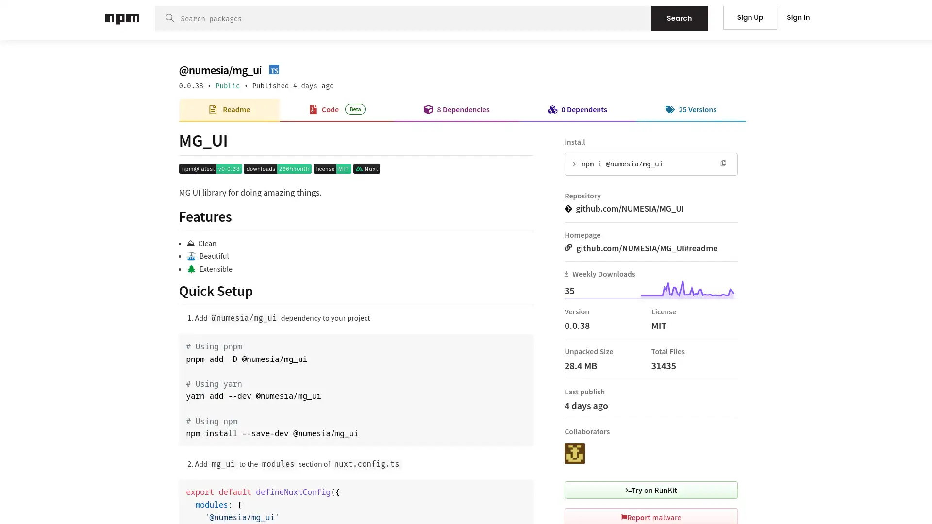Click the weekly downloads sparkline chart
Viewport: 932px width, 524px height.
coord(687,289)
